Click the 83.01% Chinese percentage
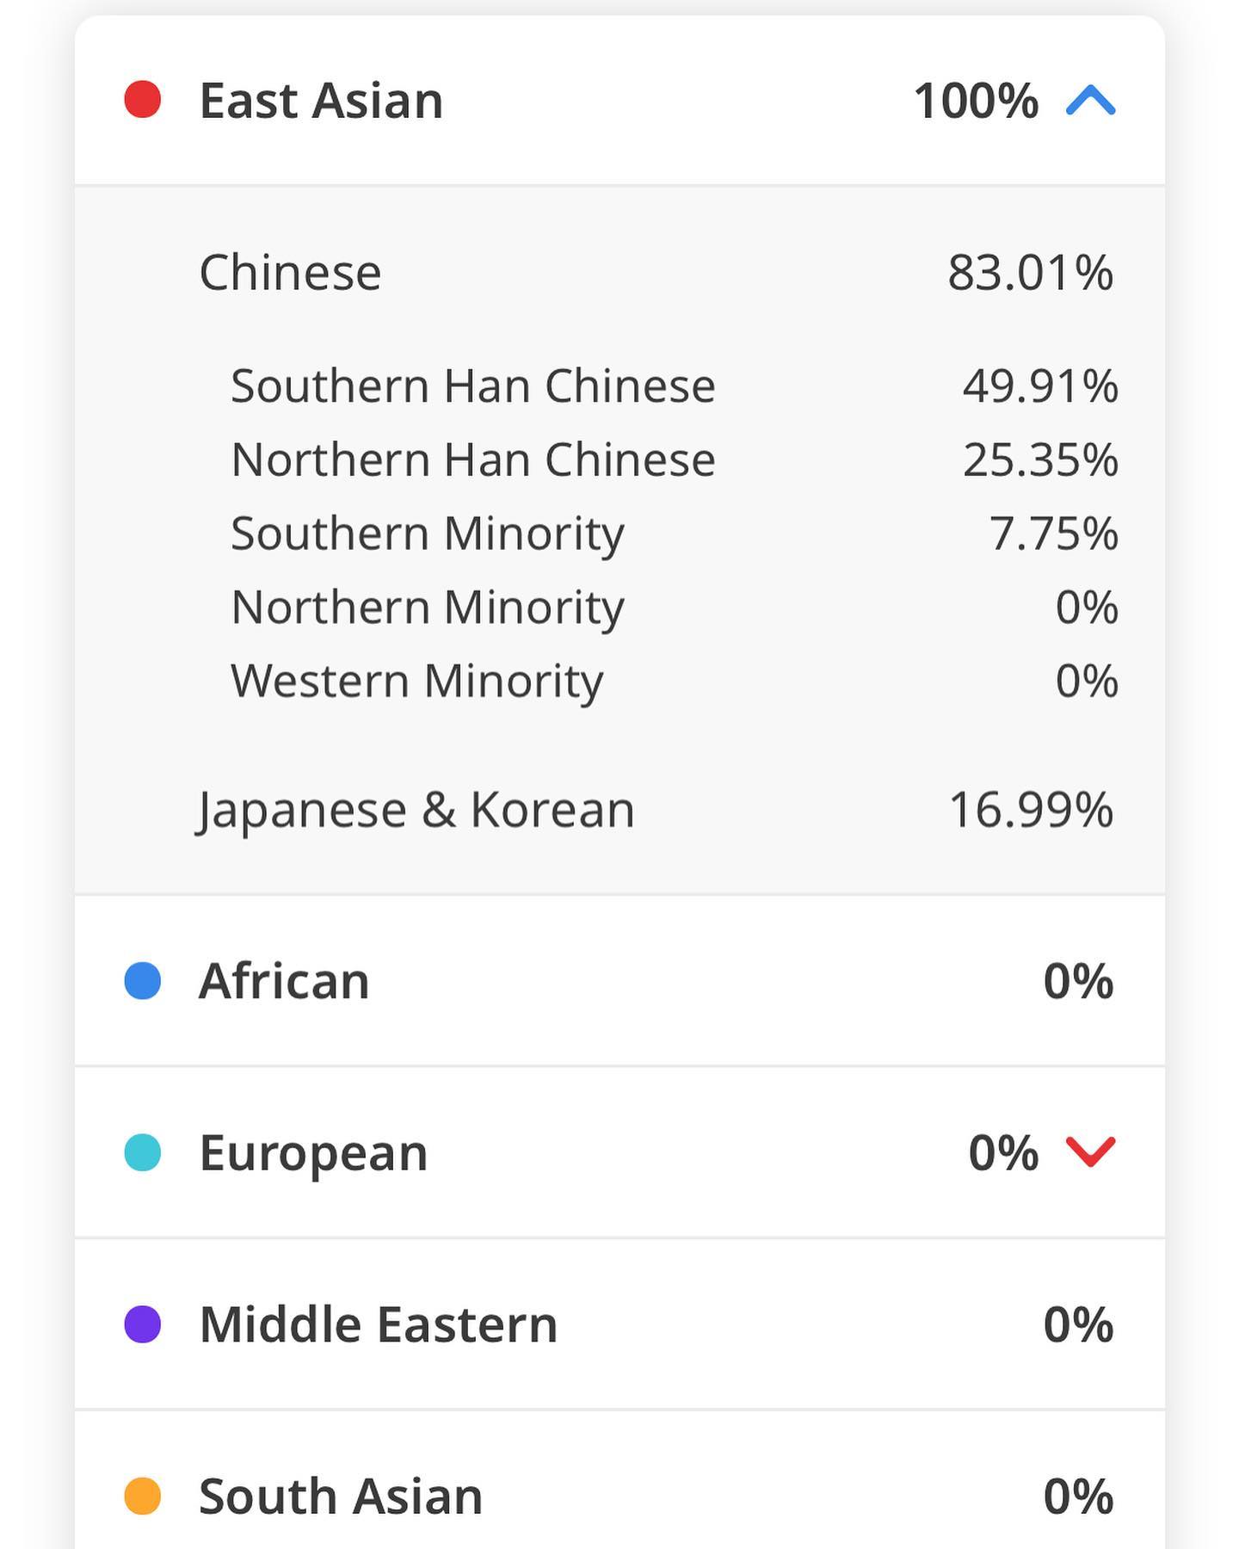This screenshot has width=1239, height=1549. click(1030, 273)
